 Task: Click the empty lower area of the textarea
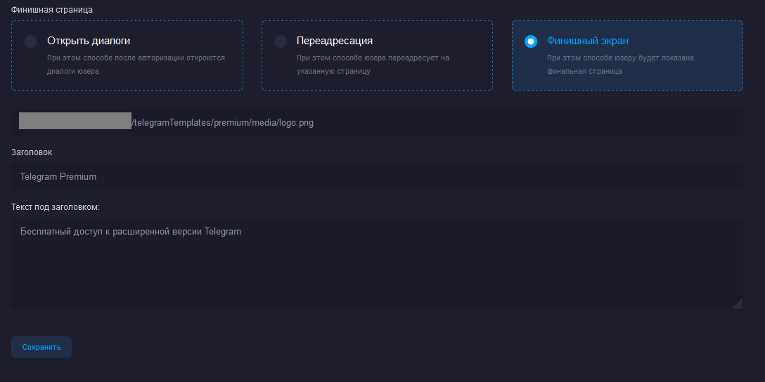click(x=376, y=281)
